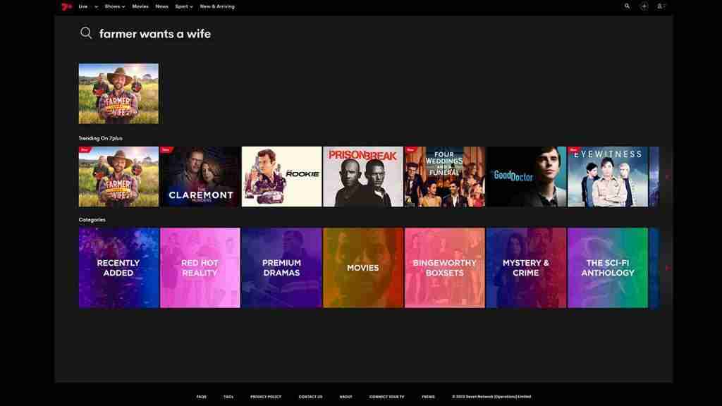This screenshot has width=722, height=406.
Task: Open the user profile icon menu
Action: 661,6
